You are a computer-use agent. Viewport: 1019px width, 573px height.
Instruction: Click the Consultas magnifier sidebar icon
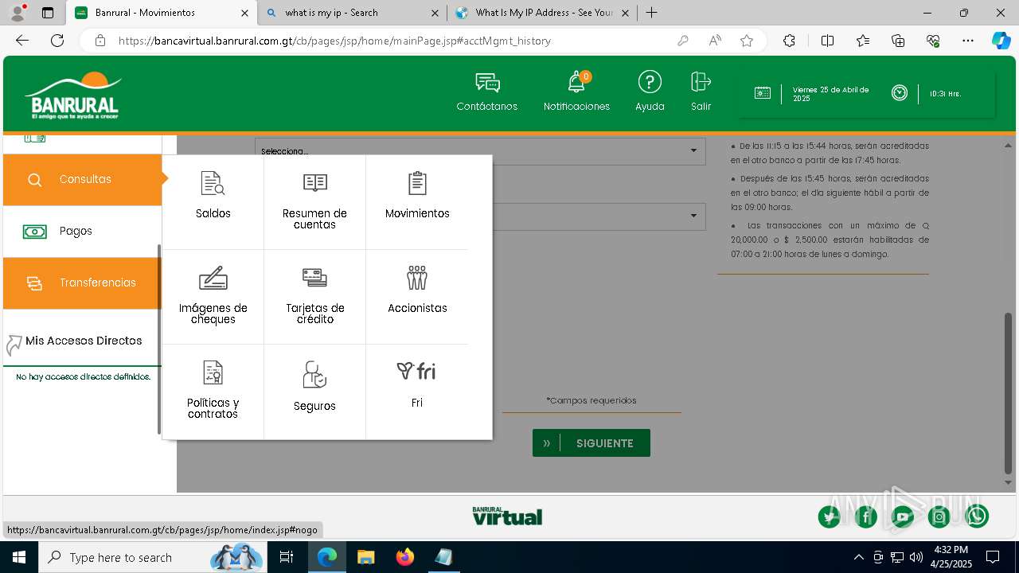pos(34,180)
